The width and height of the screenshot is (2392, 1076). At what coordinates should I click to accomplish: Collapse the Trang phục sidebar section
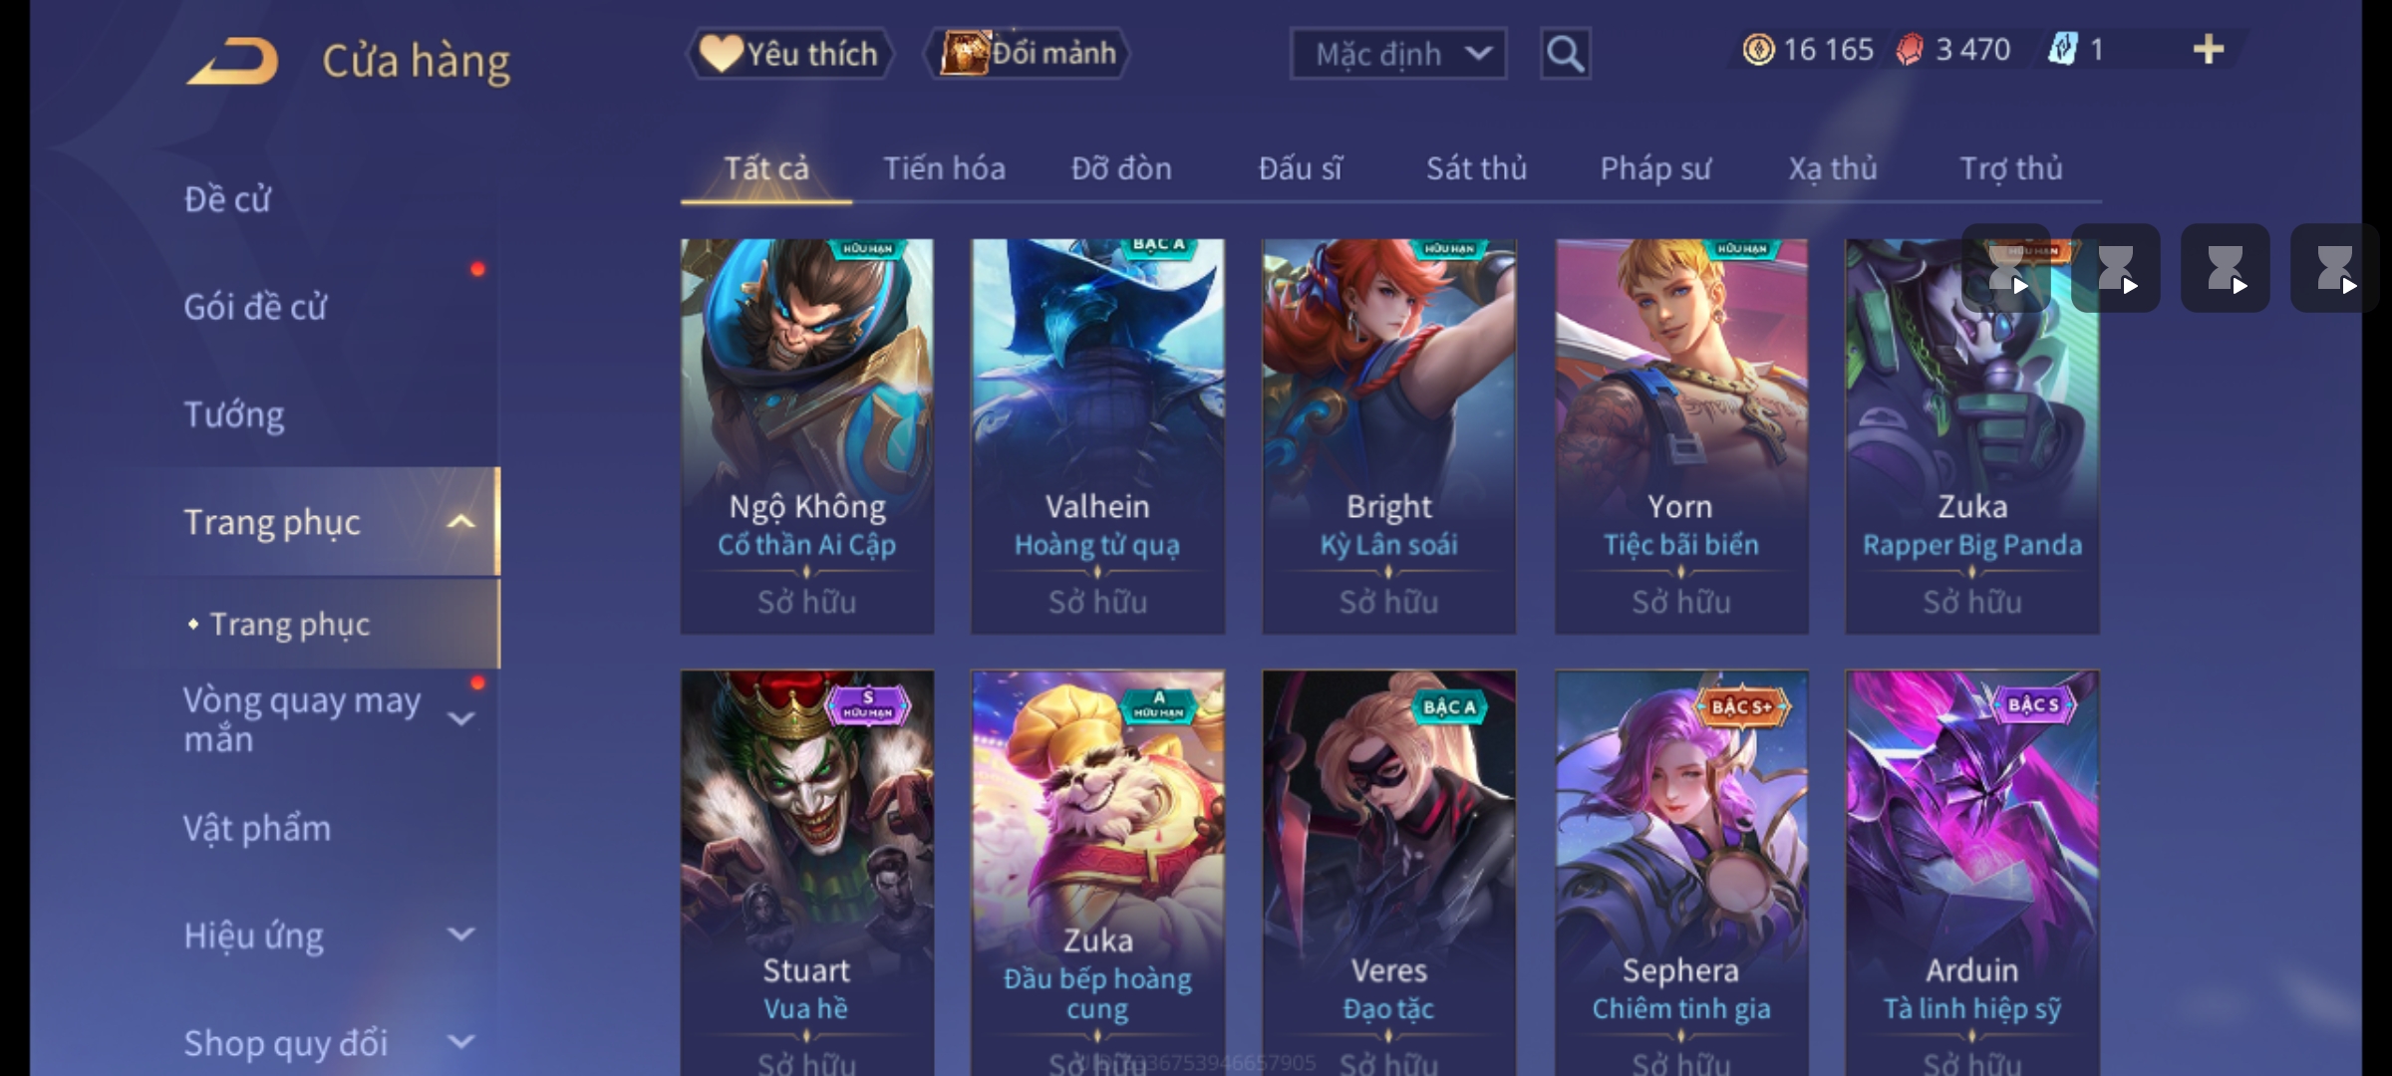pyautogui.click(x=460, y=521)
